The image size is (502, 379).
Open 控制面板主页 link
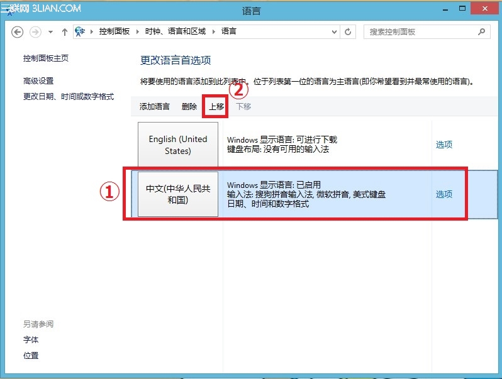(x=46, y=58)
